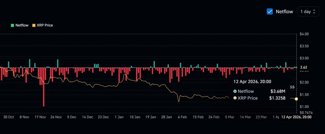Click the tooltip Netflow value $3.68M
This screenshot has width=325, height=134.
pos(278,91)
